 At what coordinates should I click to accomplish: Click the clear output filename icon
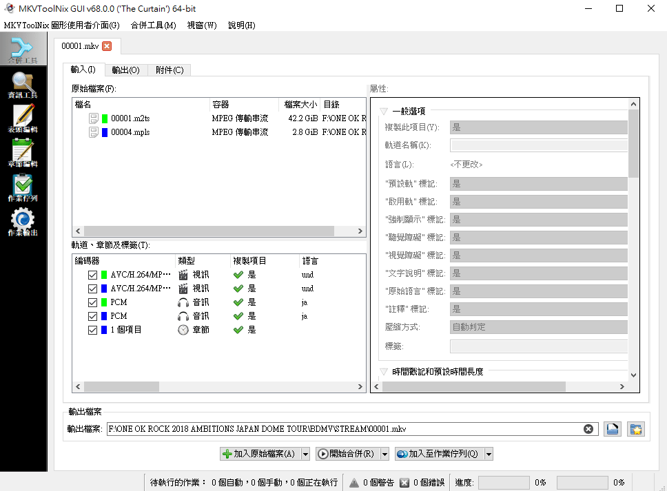click(588, 429)
